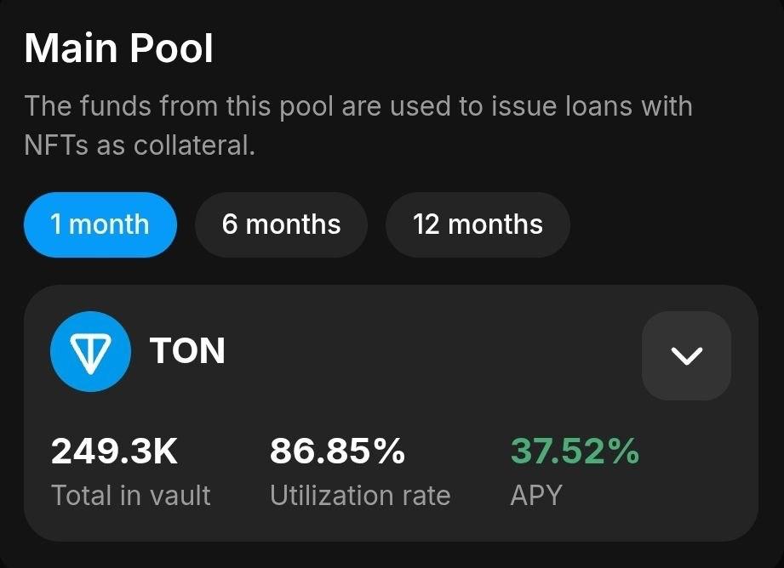
Task: Select the APY label
Action: point(536,496)
